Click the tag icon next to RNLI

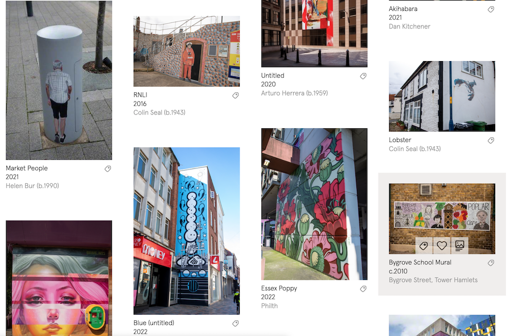[x=236, y=95]
